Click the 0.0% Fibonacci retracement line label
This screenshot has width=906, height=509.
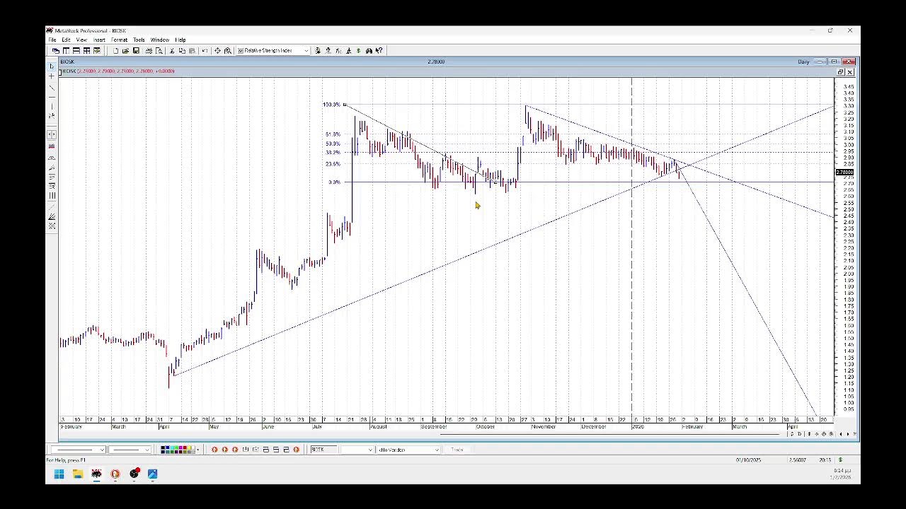(x=334, y=182)
